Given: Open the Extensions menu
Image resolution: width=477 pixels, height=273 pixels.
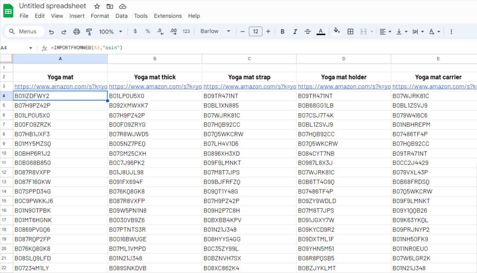Looking at the screenshot, I should (x=168, y=16).
